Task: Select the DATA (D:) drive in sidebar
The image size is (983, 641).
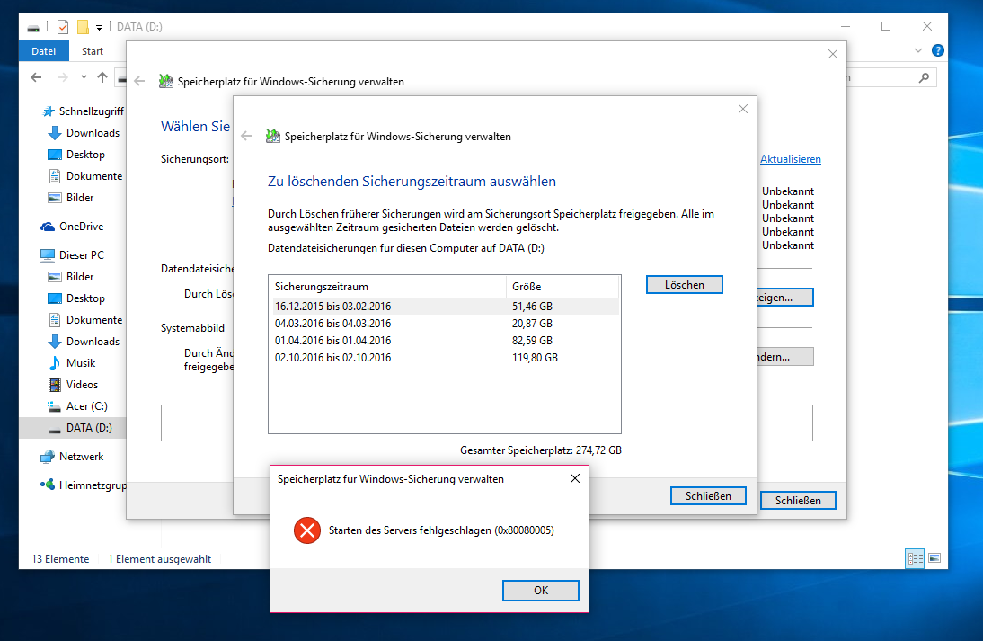Action: pyautogui.click(x=80, y=428)
